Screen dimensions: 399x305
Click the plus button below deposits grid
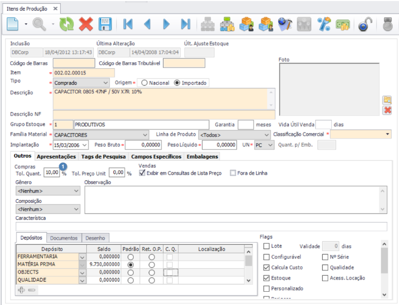(22, 290)
